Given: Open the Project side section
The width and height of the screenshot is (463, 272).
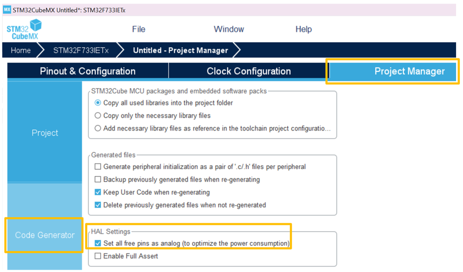Looking at the screenshot, I should point(45,133).
